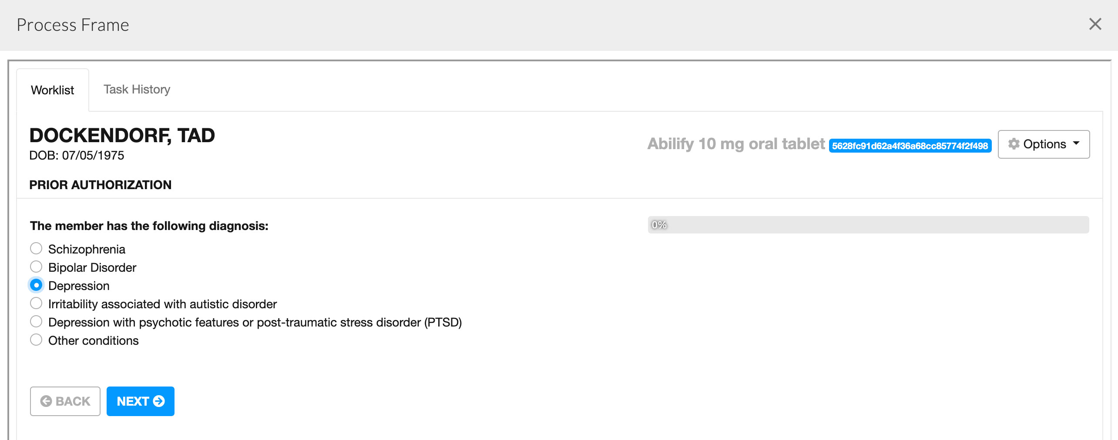Click the Options dropdown caret arrow

tap(1076, 143)
